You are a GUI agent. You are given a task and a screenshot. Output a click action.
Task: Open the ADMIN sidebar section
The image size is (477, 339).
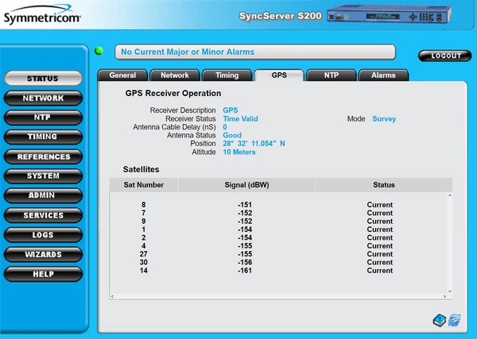point(43,196)
